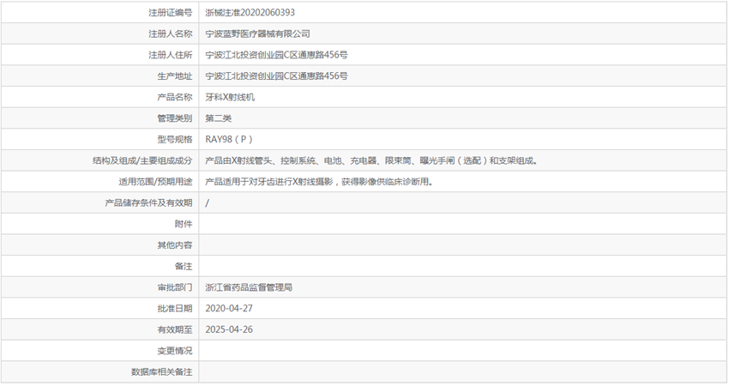The height and width of the screenshot is (386, 729).
Task: Click the 附件 label
Action: pos(184,224)
